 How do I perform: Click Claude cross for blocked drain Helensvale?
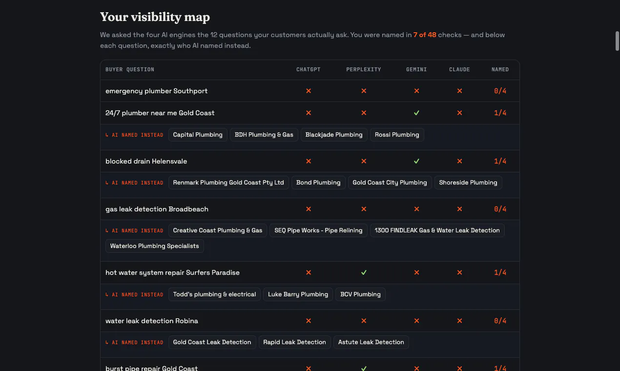(x=459, y=161)
